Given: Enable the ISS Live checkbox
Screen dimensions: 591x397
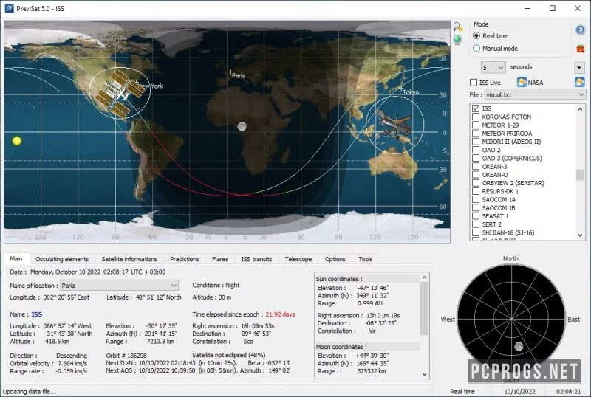Looking at the screenshot, I should click(x=474, y=83).
